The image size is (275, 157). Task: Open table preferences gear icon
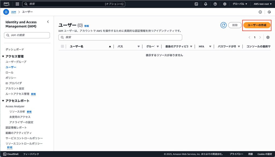coord(268,37)
